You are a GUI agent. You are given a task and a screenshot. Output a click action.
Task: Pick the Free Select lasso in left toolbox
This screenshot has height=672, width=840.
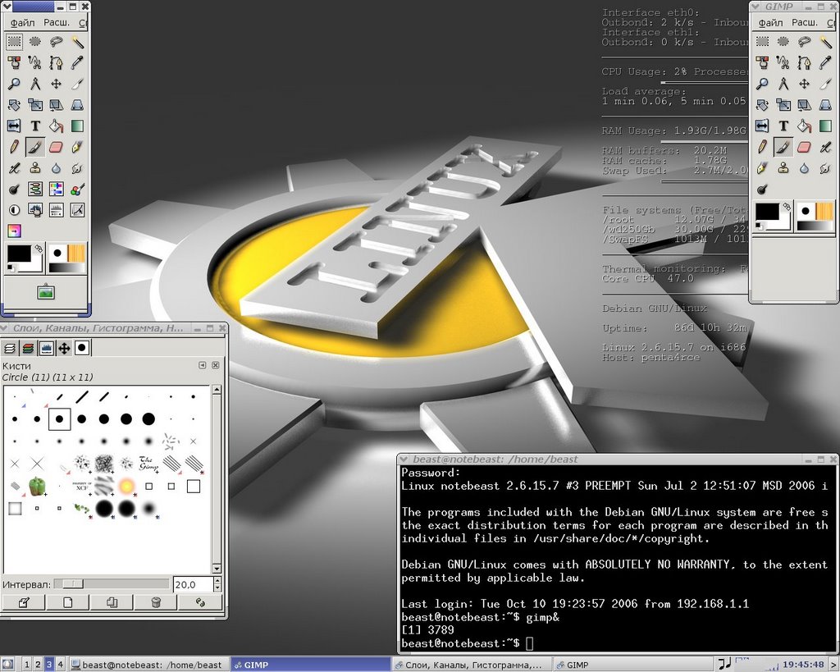coord(57,41)
